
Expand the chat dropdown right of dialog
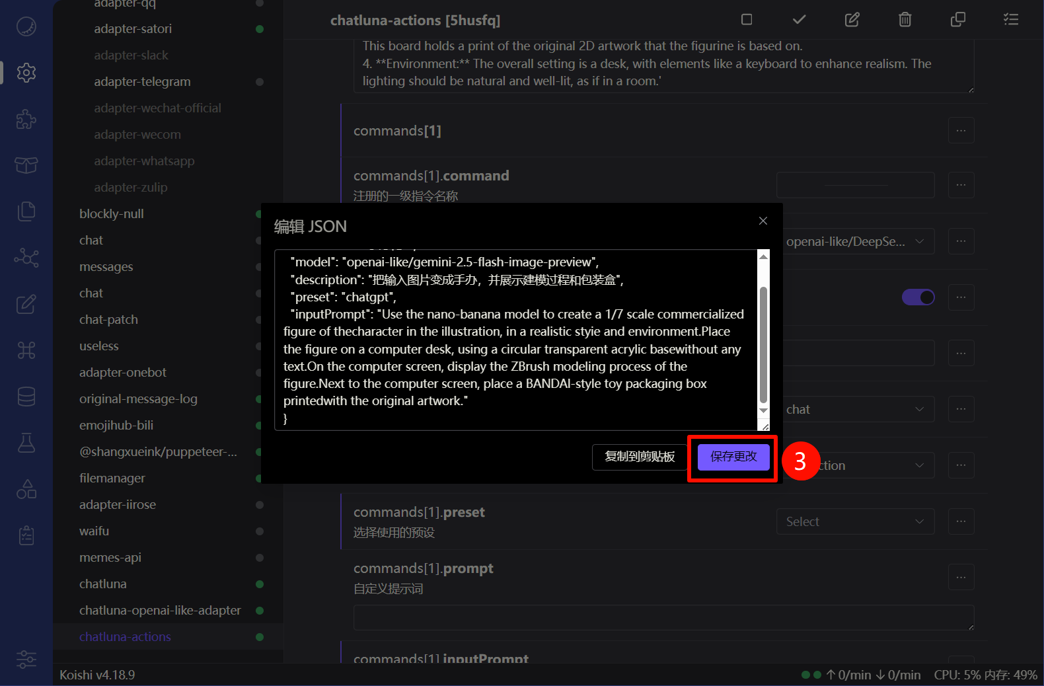pos(855,410)
